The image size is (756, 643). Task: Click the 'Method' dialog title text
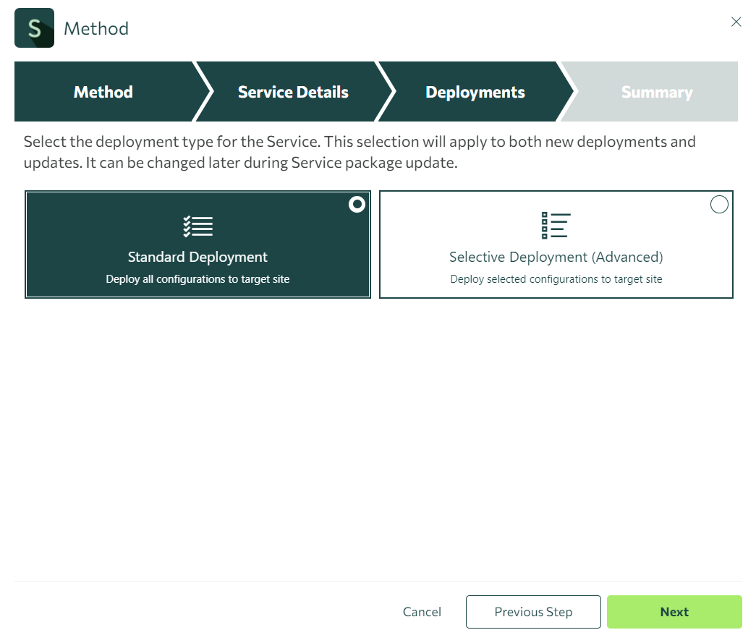tap(96, 28)
